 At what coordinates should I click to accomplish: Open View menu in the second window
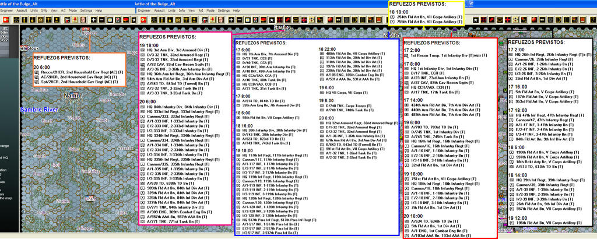pos(192,10)
